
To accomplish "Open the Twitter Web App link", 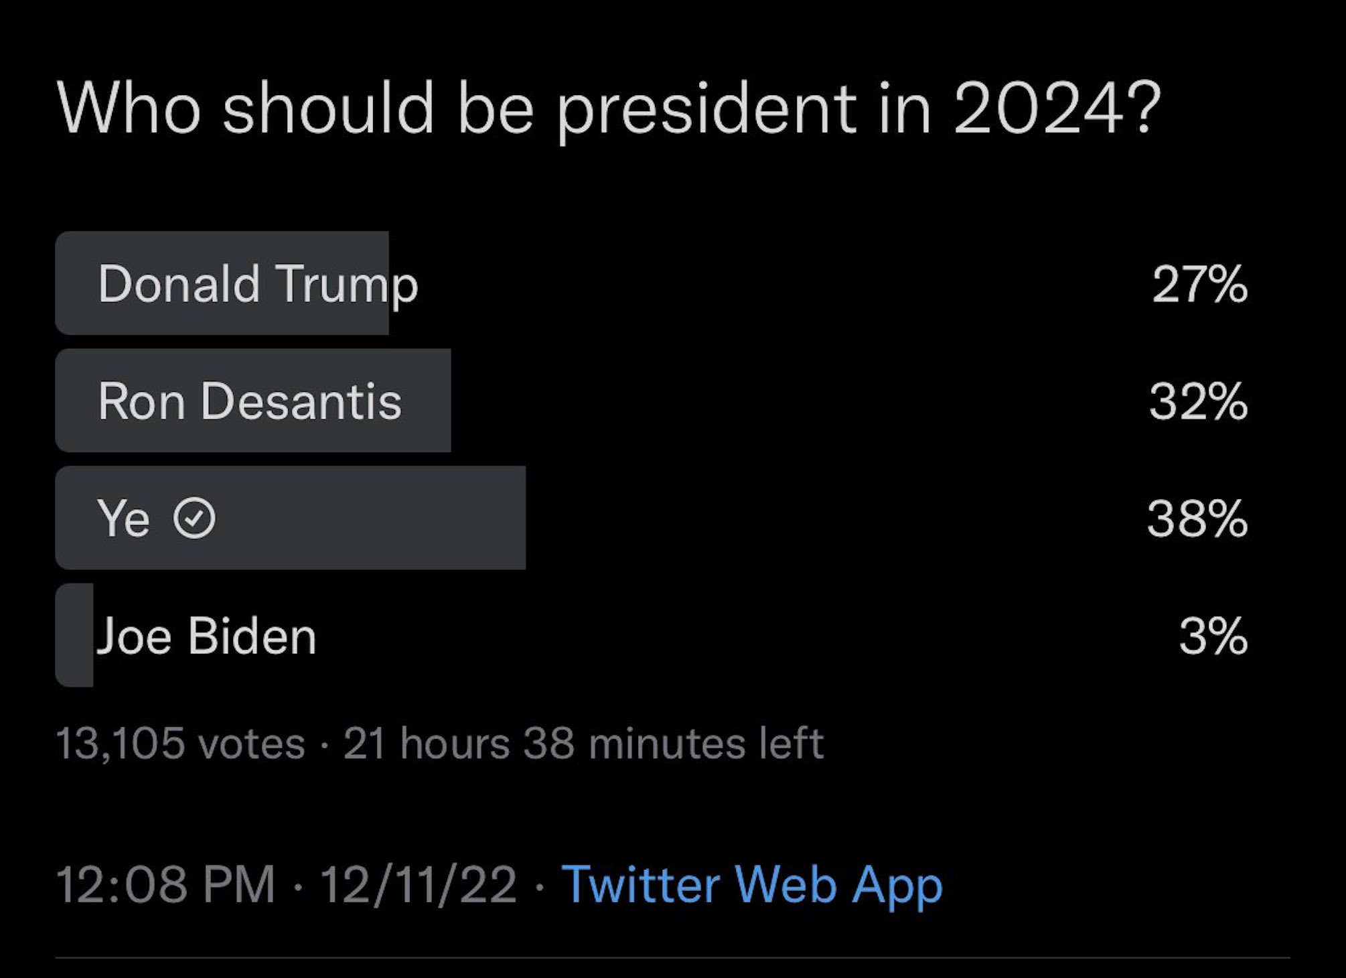I will [x=751, y=885].
